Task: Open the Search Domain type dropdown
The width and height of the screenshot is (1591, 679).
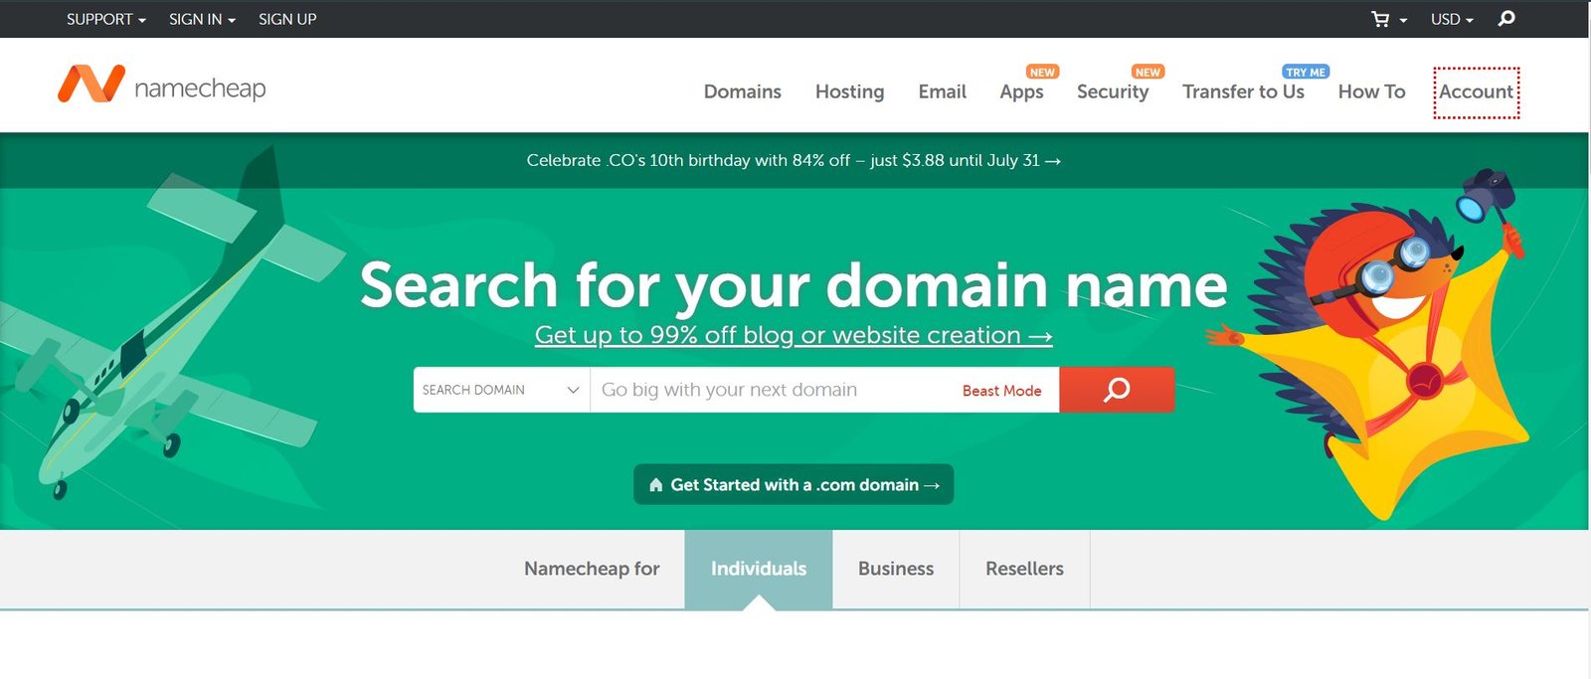Action: pos(500,390)
